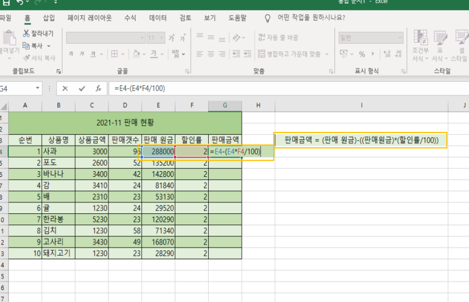Click the 판매금액 formula note in column I
The image size is (469, 302).
(361, 140)
